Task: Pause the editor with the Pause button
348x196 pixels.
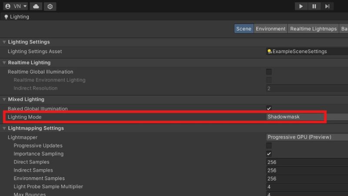Action: pyautogui.click(x=314, y=6)
